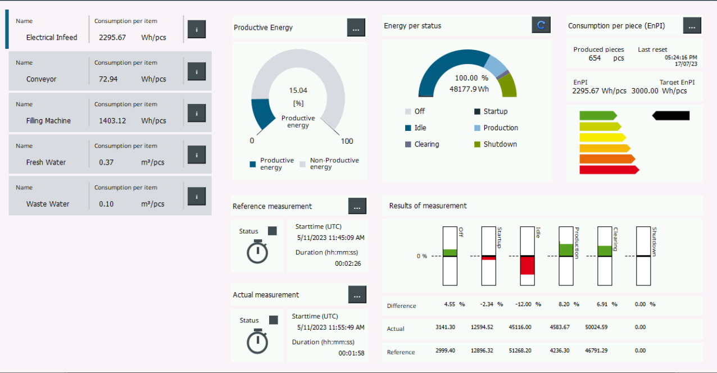Click the Shutdown measurement bar

coord(643,256)
